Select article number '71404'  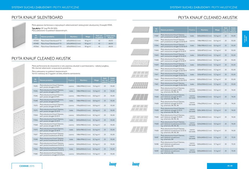click(x=156, y=50)
